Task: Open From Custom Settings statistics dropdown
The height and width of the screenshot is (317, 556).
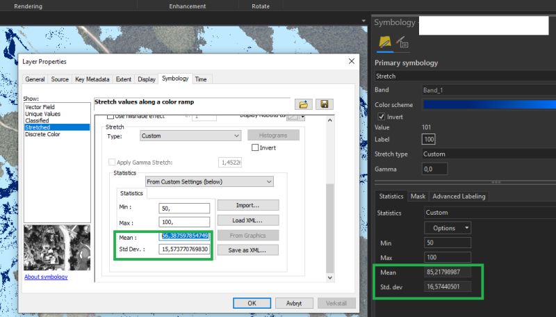Action: point(209,181)
